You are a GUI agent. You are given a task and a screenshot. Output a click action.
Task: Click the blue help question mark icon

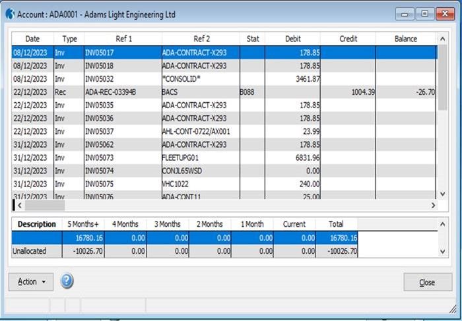67,281
